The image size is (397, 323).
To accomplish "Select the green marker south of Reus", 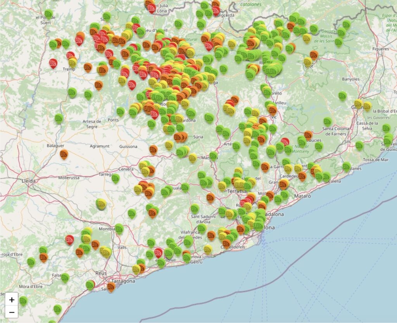I will point(90,285).
